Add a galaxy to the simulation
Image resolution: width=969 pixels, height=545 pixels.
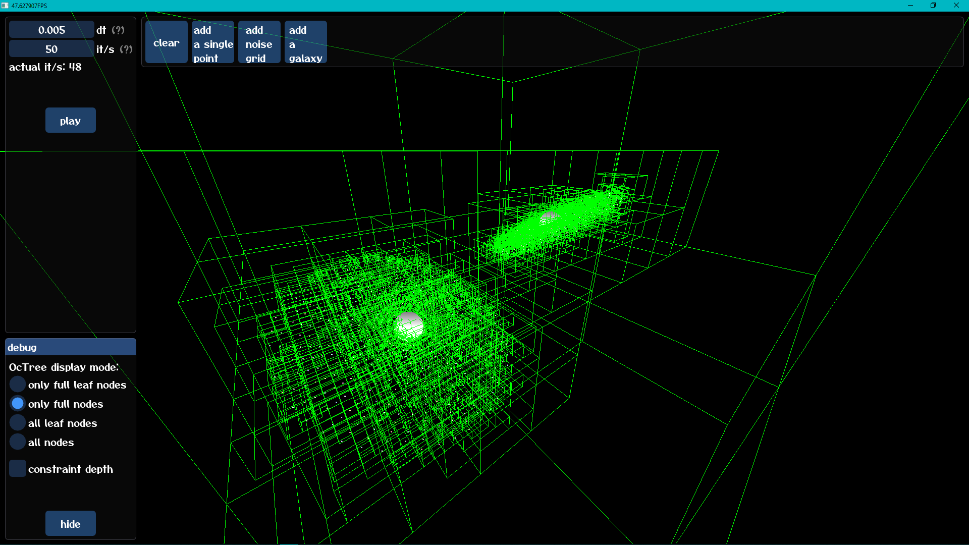coord(305,42)
